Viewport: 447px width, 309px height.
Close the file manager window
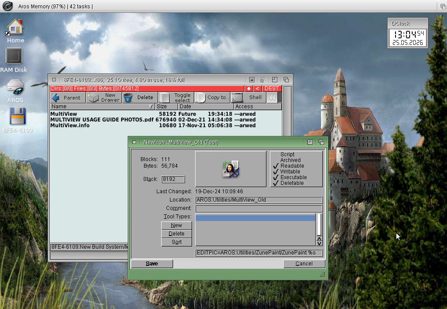click(54, 80)
